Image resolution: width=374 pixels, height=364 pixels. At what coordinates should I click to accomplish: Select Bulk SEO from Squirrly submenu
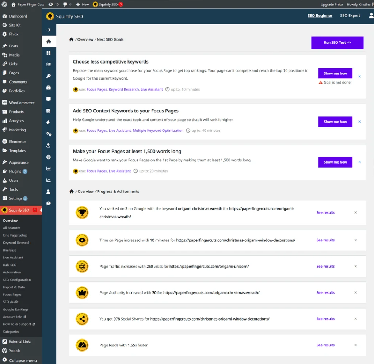[x=10, y=265]
